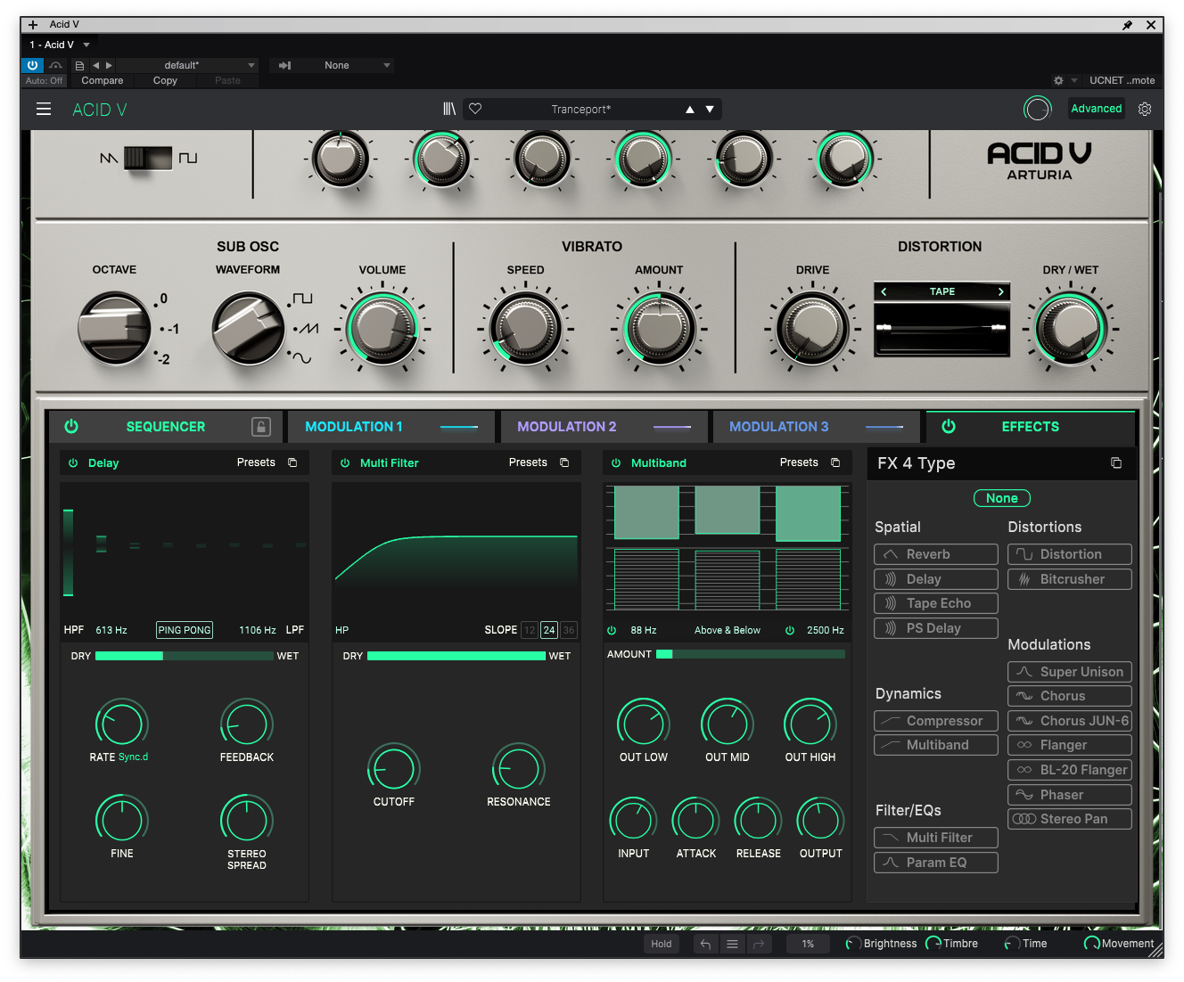
Task: Open the Delay Presets menu
Action: coord(256,462)
